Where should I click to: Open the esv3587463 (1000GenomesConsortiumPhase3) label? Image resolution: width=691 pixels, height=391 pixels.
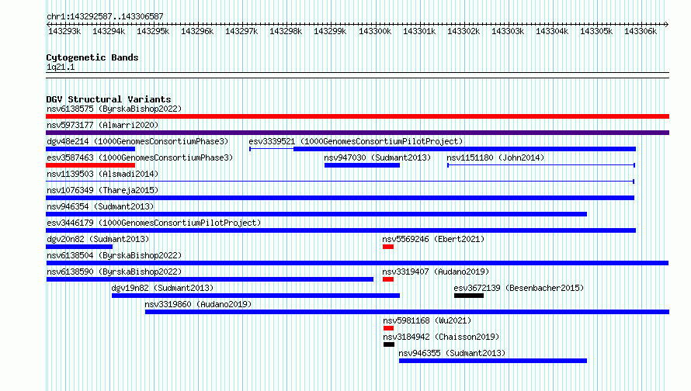coord(140,157)
